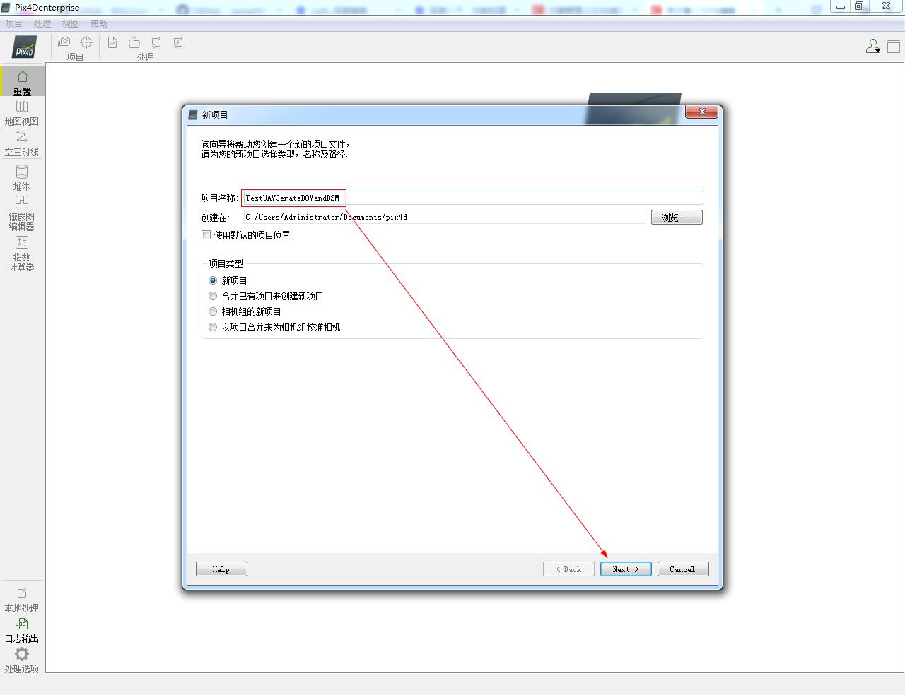Click the 项目名称 input field
The height and width of the screenshot is (695, 905).
click(472, 198)
